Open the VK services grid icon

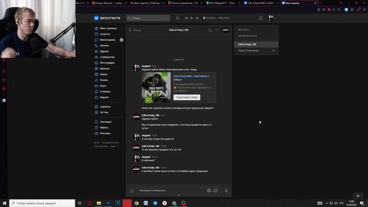coord(260,18)
